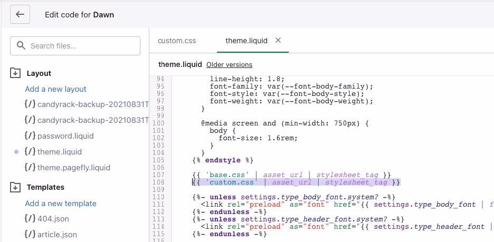Click the theme.liquid file title heading
This screenshot has height=242, width=494.
point(180,64)
